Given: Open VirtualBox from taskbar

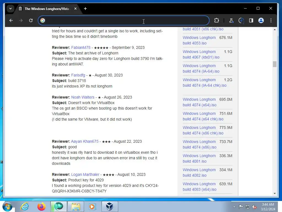Looking at the screenshot, I should pos(110,206).
